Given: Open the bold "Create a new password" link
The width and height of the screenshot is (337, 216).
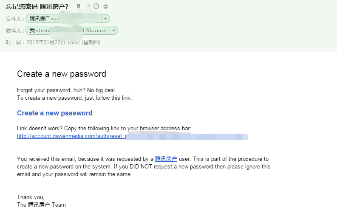Looking at the screenshot, I should tap(55, 113).
